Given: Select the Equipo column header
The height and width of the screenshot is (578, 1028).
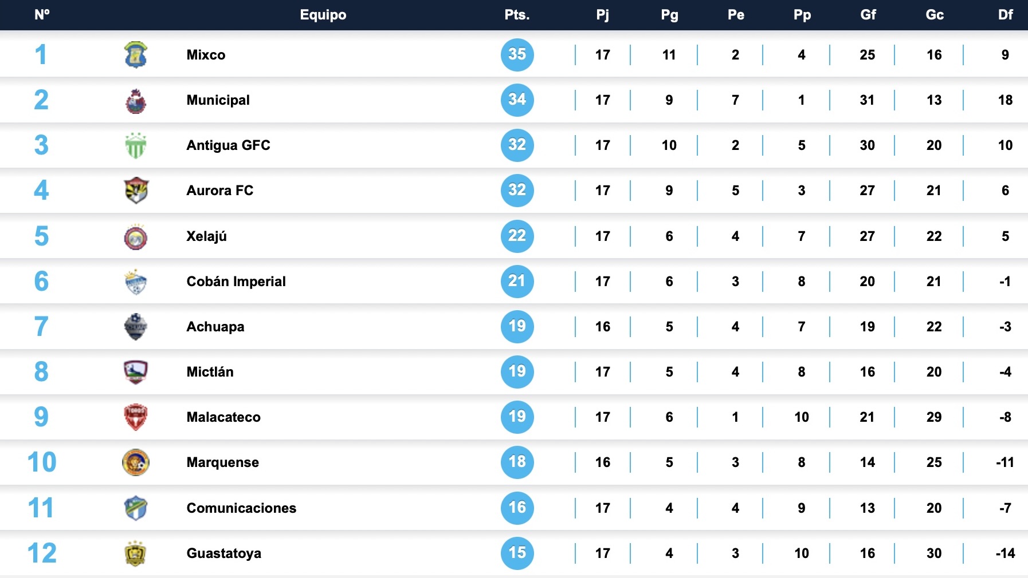Looking at the screenshot, I should click(x=323, y=15).
